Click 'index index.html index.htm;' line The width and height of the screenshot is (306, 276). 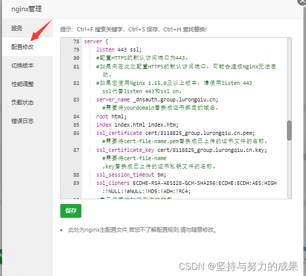[137, 125]
